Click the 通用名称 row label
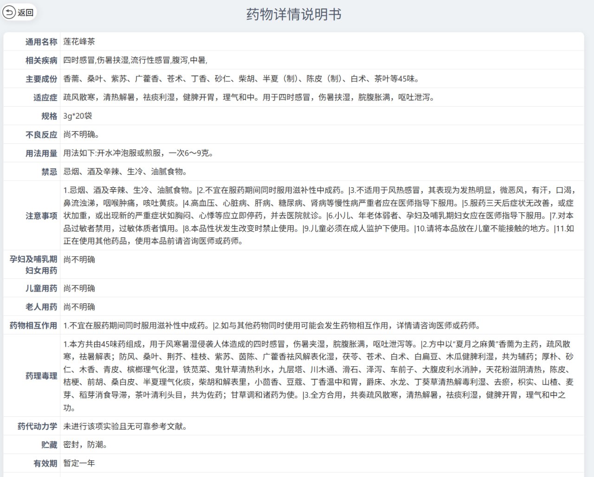The height and width of the screenshot is (477, 594). (x=40, y=41)
